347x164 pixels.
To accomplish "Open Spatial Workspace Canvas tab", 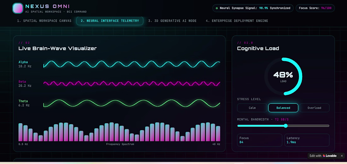I will [44, 21].
